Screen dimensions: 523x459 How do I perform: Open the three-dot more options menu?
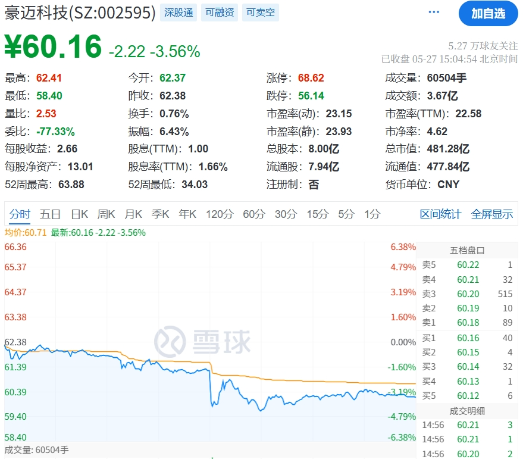[434, 13]
